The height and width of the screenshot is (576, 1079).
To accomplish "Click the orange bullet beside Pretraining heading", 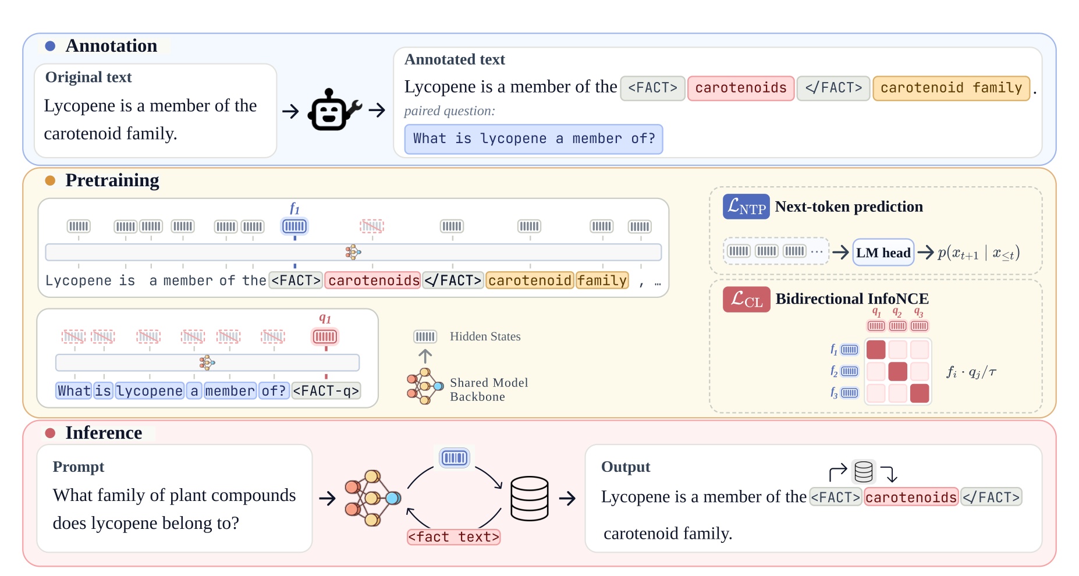I will (50, 181).
